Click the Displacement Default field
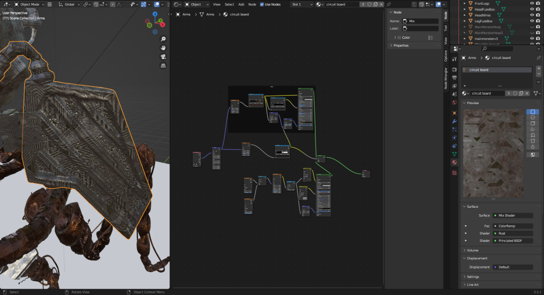Screen dimensions: 544x295 pos(513,267)
